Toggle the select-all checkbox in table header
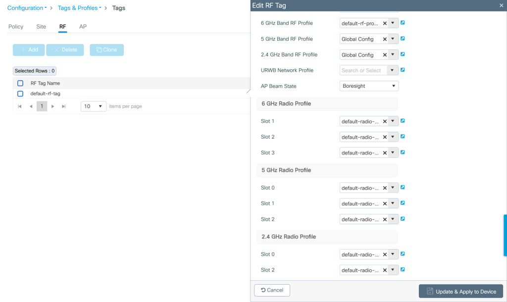This screenshot has width=507, height=302. (20, 83)
